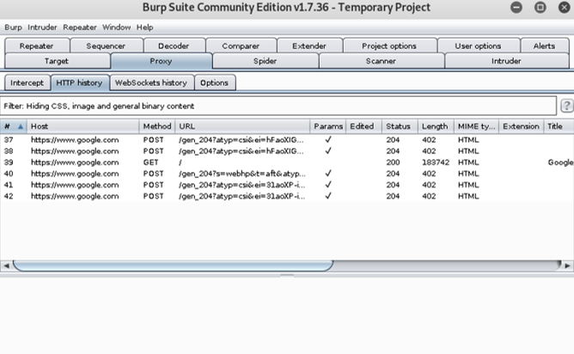Sort by the Edited column header
The image size is (574, 354).
(x=363, y=126)
